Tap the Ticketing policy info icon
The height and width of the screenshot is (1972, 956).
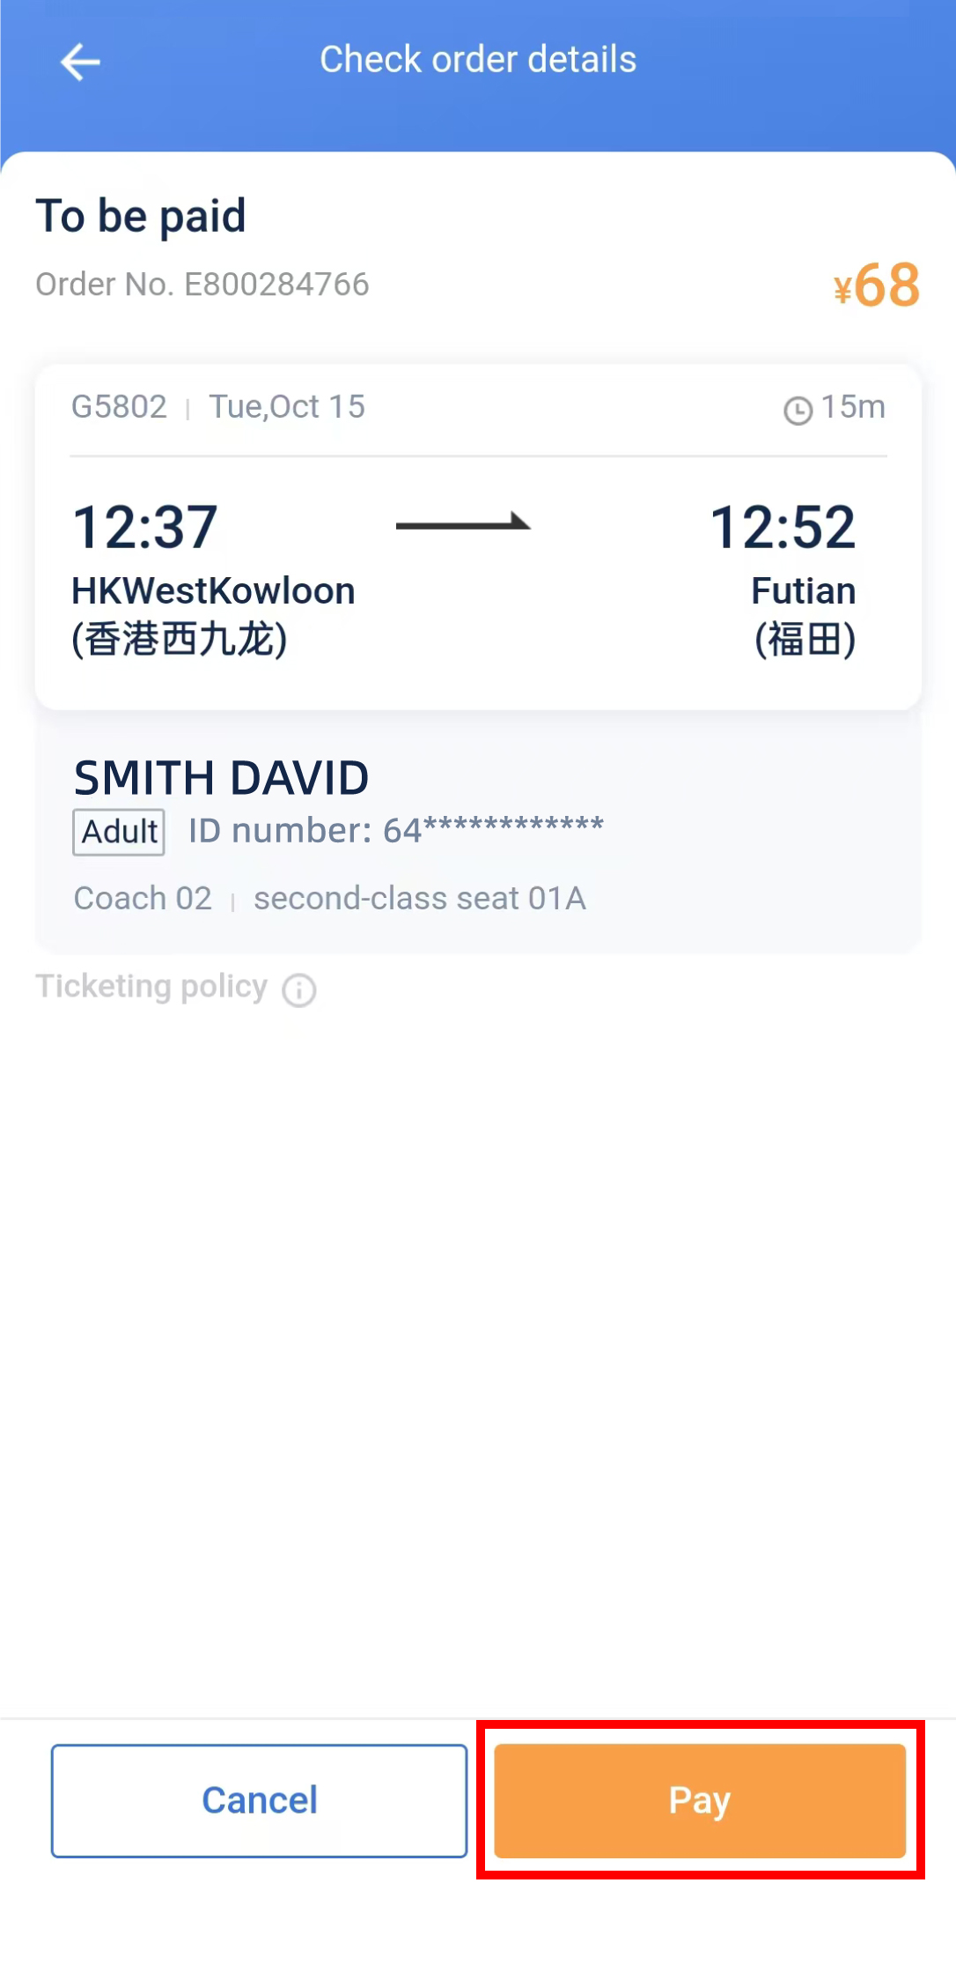pyautogui.click(x=299, y=990)
